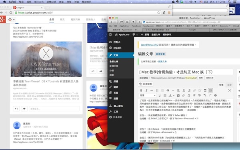This screenshot has width=240, height=150.
Task: Apply strikethrough (ABC) formatting in editor
Action: coord(152,90)
